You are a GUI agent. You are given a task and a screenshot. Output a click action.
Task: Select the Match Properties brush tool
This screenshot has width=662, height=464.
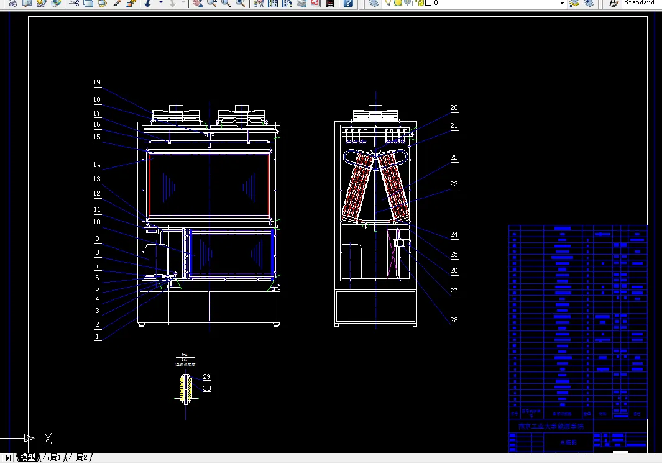point(117,3)
